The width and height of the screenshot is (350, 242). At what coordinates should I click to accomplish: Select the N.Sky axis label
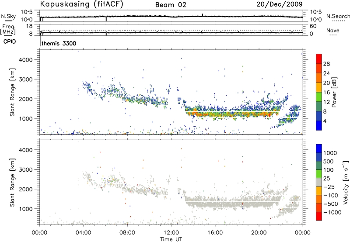[8, 16]
